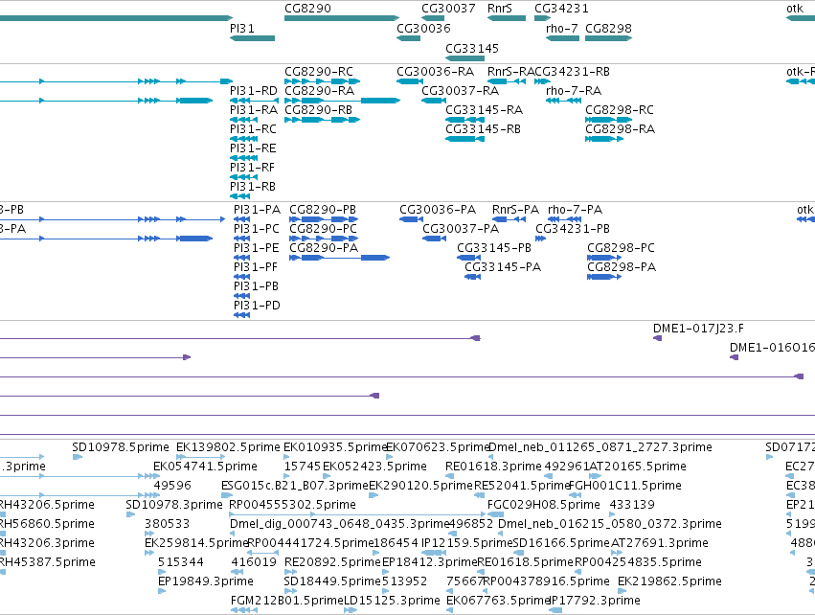Click the FGC029H08.5prime EST label
Image resolution: width=815 pixels, height=615 pixels.
point(544,505)
